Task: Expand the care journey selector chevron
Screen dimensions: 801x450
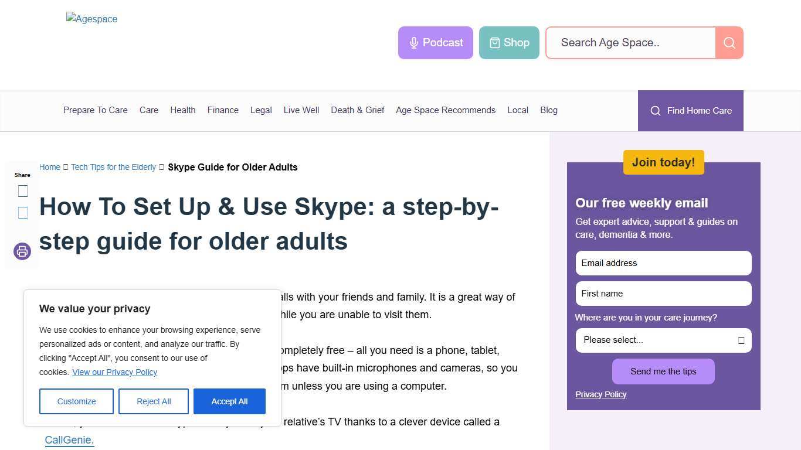Action: tap(741, 340)
